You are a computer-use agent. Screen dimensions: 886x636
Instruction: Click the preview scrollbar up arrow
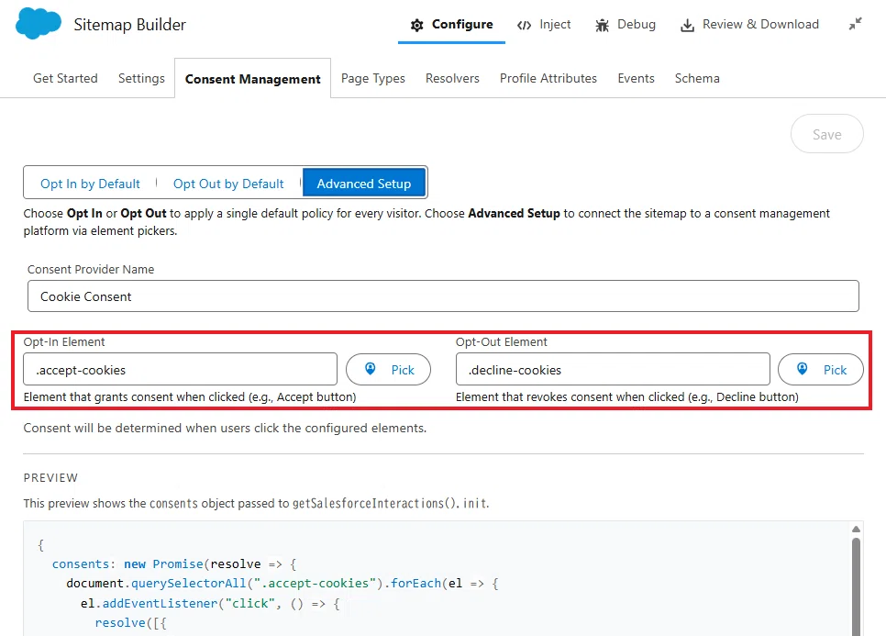tap(856, 530)
